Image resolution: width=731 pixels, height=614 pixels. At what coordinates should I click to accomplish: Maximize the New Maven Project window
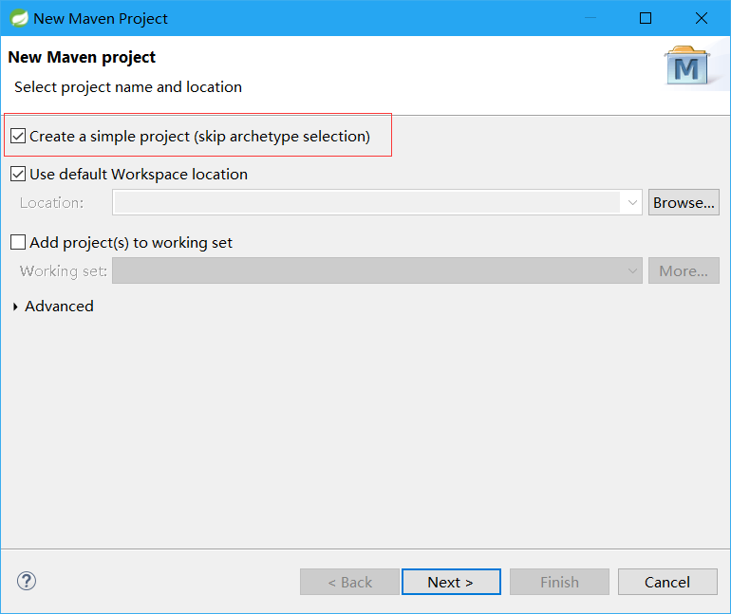tap(646, 18)
